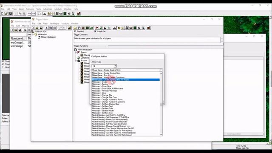Toggle the Enabled checkbox

[75, 31]
